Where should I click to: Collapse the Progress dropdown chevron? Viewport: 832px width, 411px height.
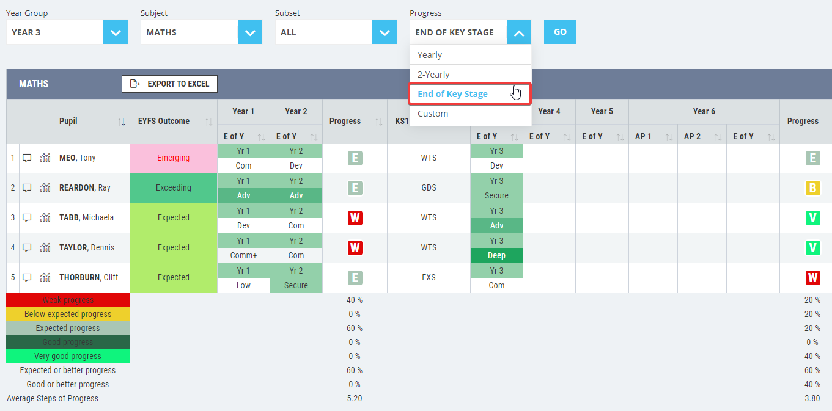[x=519, y=32]
